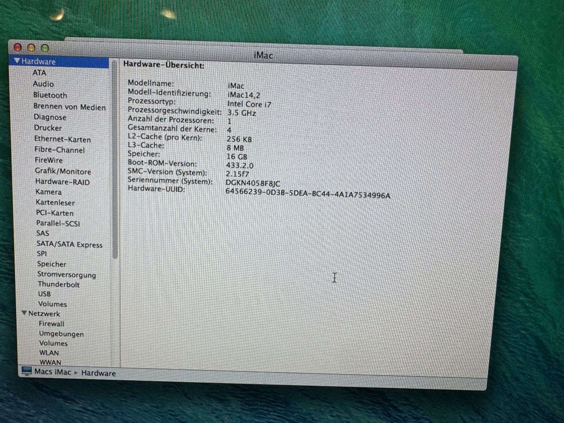This screenshot has height=423, width=564.
Task: Open Grafik/Monitore information
Action: tap(62, 172)
